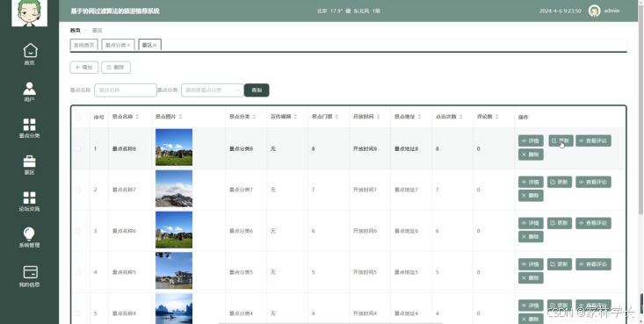The width and height of the screenshot is (644, 324).
Task: Click the 开放时间7 cell text
Action: 365,190
